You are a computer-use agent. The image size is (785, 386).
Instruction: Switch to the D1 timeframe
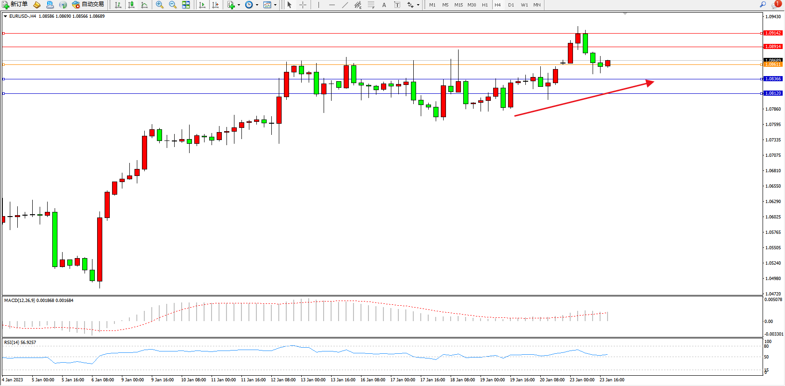pos(511,5)
